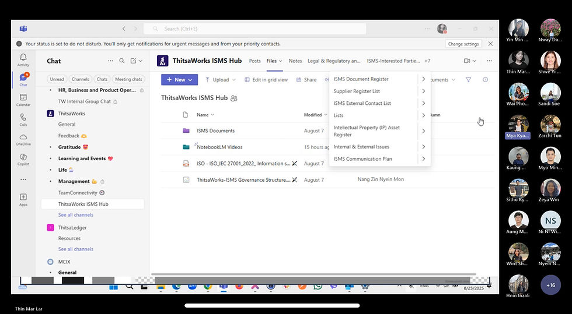Click Edit in grid view
Image resolution: width=572 pixels, height=314 pixels.
pyautogui.click(x=266, y=80)
